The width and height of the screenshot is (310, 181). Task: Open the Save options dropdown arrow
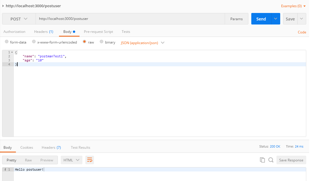pyautogui.click(x=302, y=19)
